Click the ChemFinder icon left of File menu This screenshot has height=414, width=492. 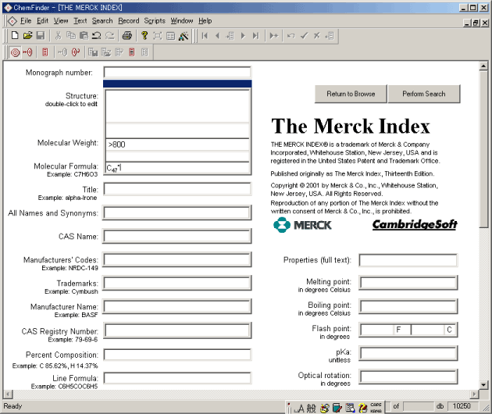12,21
